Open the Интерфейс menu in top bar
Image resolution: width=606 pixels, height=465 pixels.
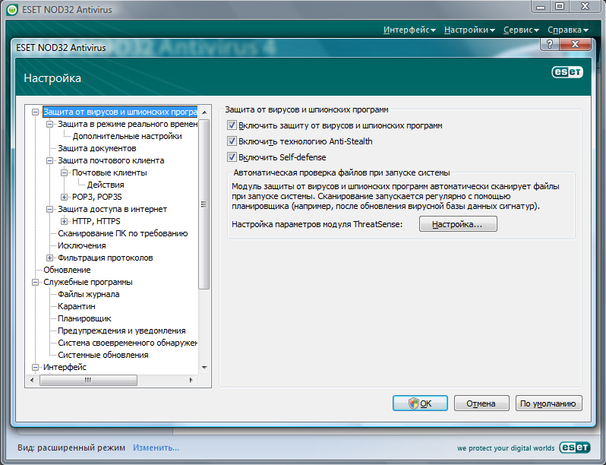click(x=409, y=30)
